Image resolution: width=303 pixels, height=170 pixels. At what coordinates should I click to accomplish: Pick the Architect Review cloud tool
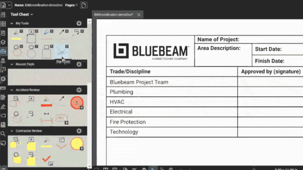point(17,117)
